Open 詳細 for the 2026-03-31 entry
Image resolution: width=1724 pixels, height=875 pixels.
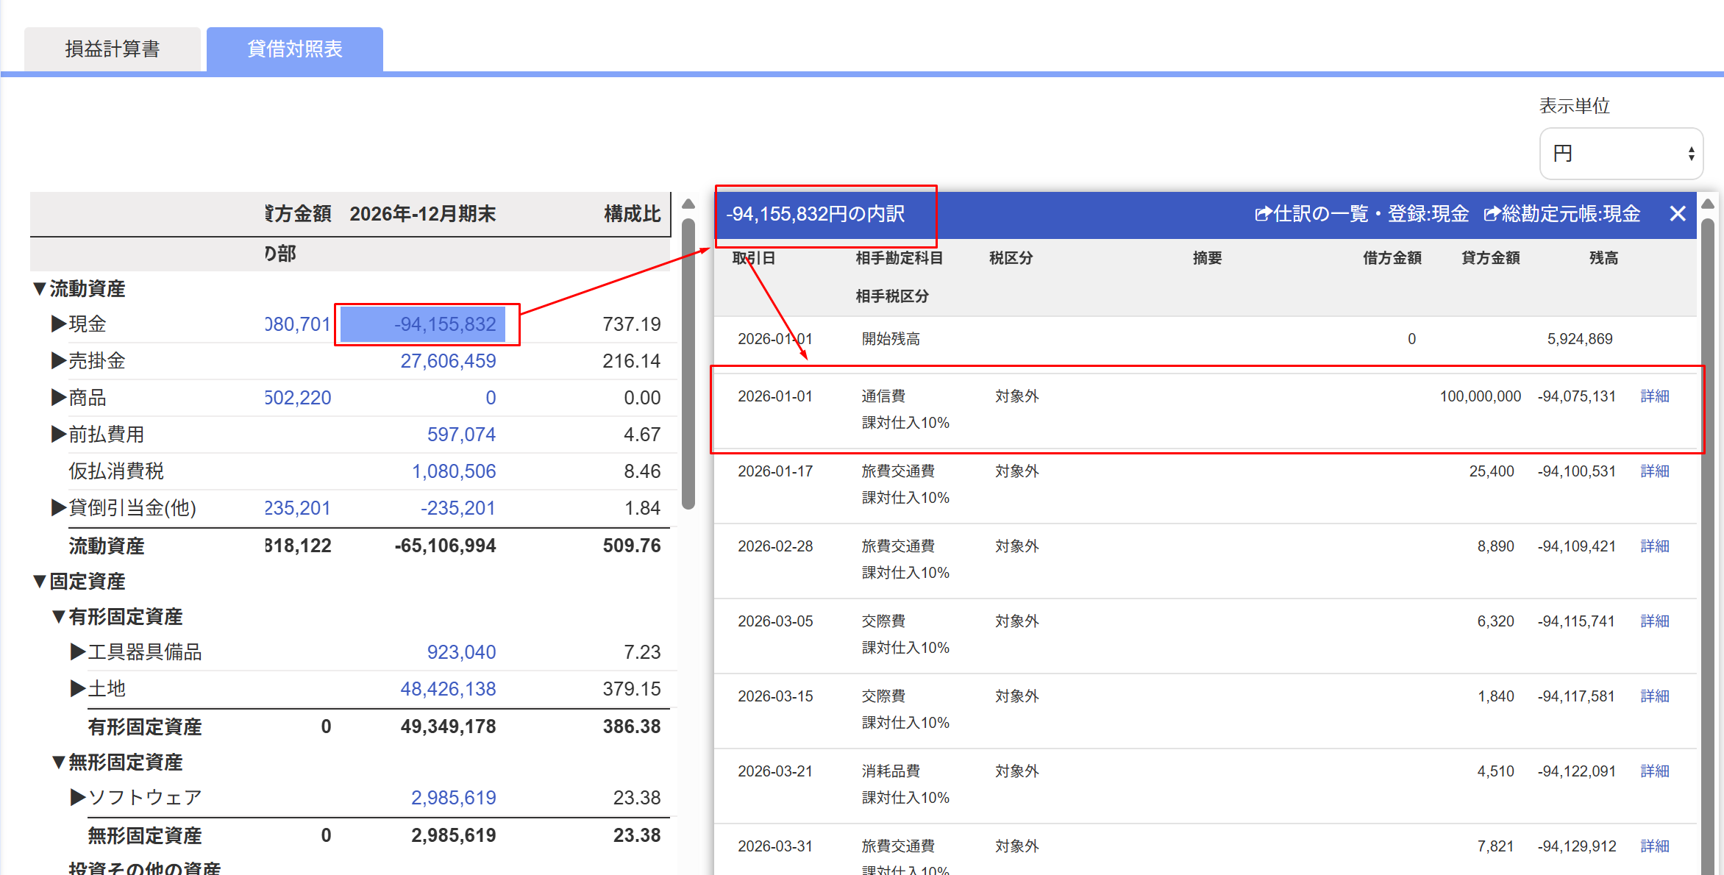(x=1655, y=846)
